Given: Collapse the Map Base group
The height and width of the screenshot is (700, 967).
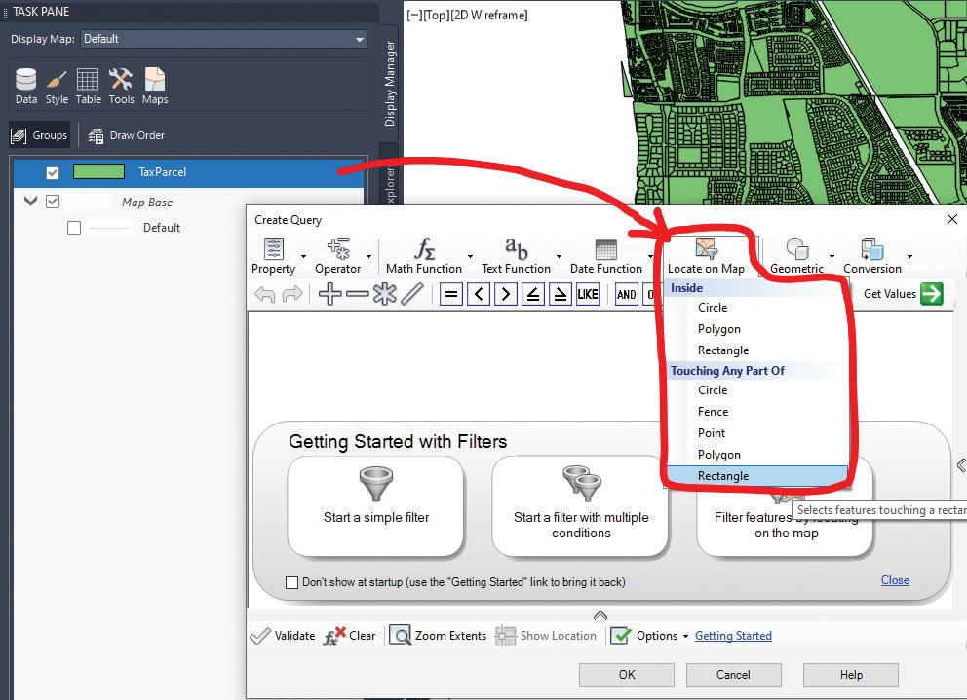Looking at the screenshot, I should click(x=30, y=201).
